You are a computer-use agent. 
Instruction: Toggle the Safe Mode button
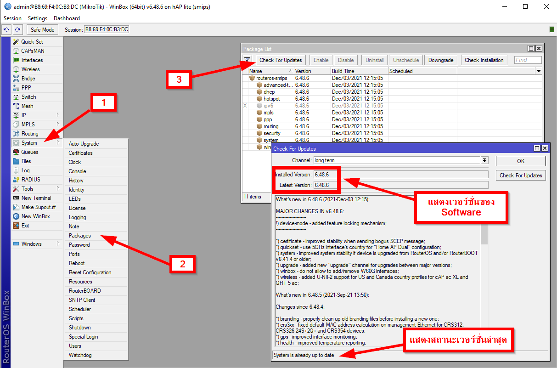coord(42,29)
